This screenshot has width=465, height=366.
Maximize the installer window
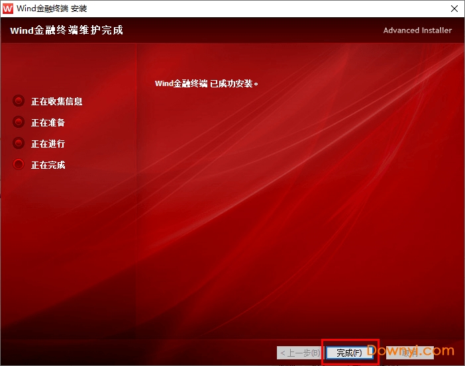(x=423, y=9)
